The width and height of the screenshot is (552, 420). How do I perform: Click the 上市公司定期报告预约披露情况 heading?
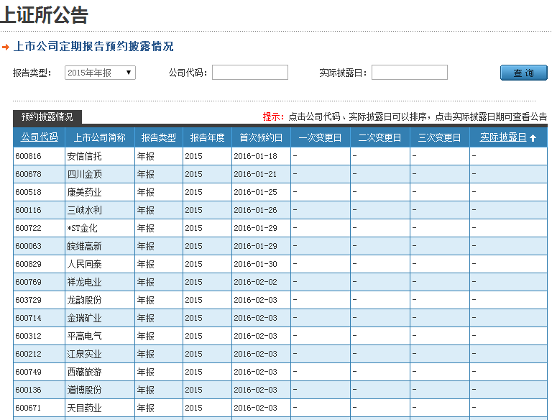point(93,47)
